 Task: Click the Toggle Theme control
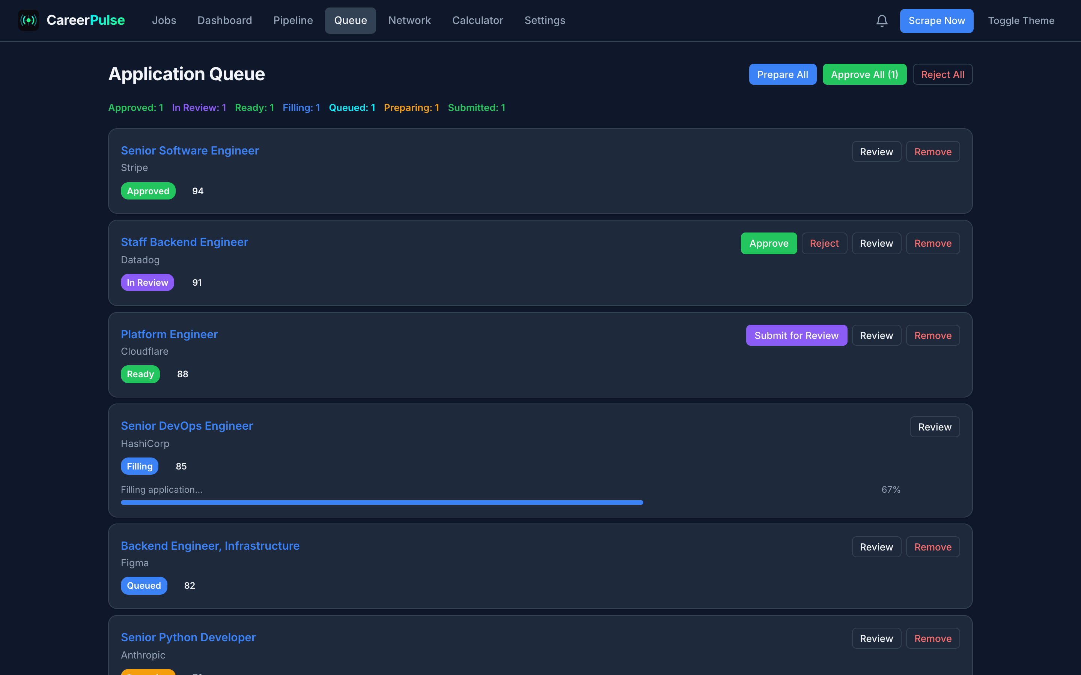click(x=1021, y=21)
